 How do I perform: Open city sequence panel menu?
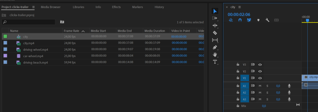(x=239, y=7)
